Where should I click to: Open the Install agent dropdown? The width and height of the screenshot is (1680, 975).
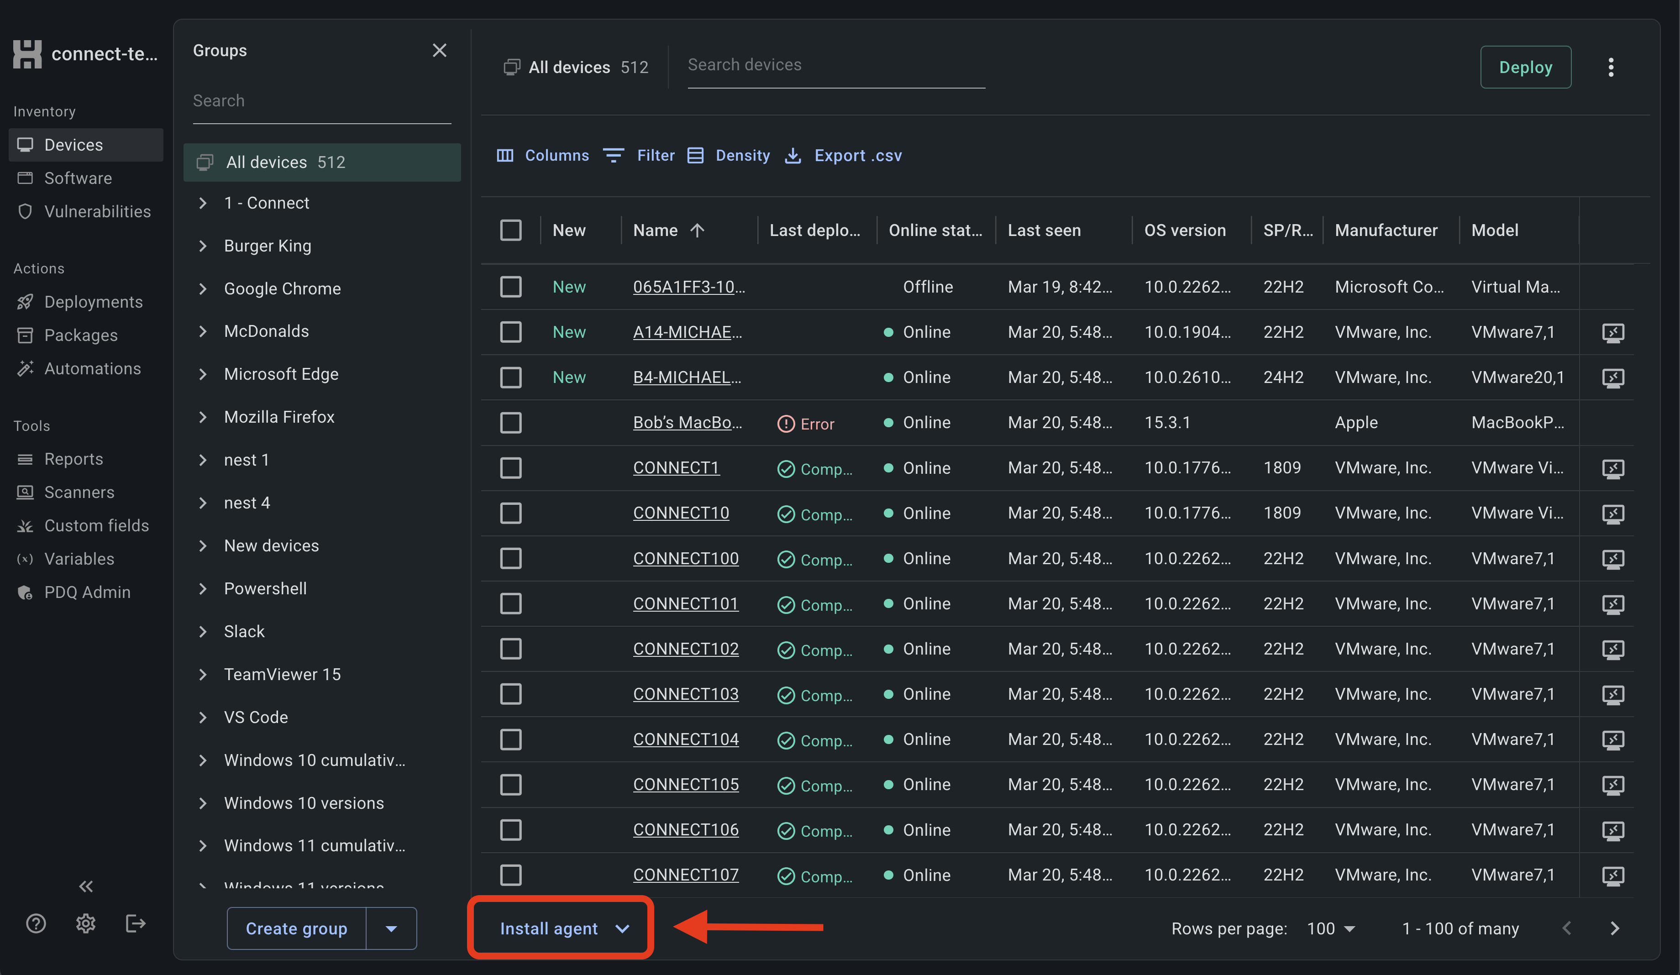click(x=564, y=928)
